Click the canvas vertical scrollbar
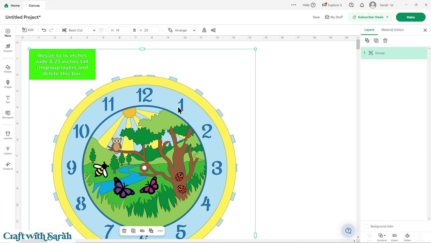This screenshot has height=243, width=431. click(358, 44)
